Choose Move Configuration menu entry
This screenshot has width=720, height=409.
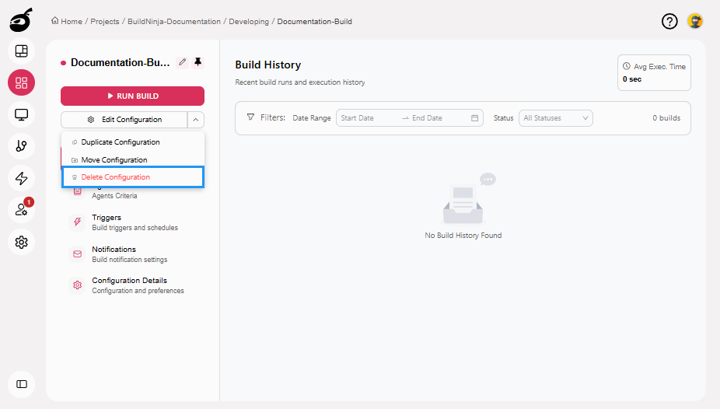coord(133,159)
